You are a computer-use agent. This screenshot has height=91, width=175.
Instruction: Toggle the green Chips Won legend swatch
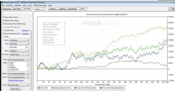pos(39,88)
